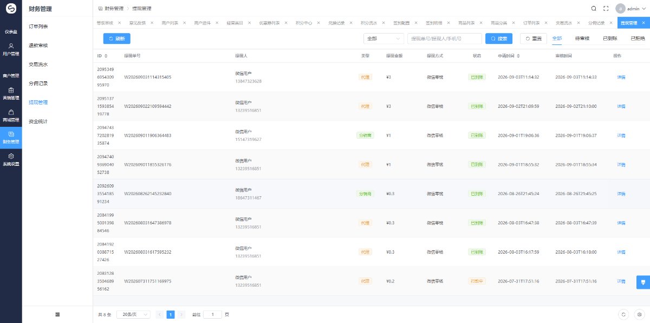The width and height of the screenshot is (650, 323).
Task: Switch to the 分佣记录 page tab
Action: [x=596, y=23]
